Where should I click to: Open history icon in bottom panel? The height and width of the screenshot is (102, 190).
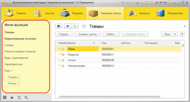pyautogui.click(x=19, y=97)
